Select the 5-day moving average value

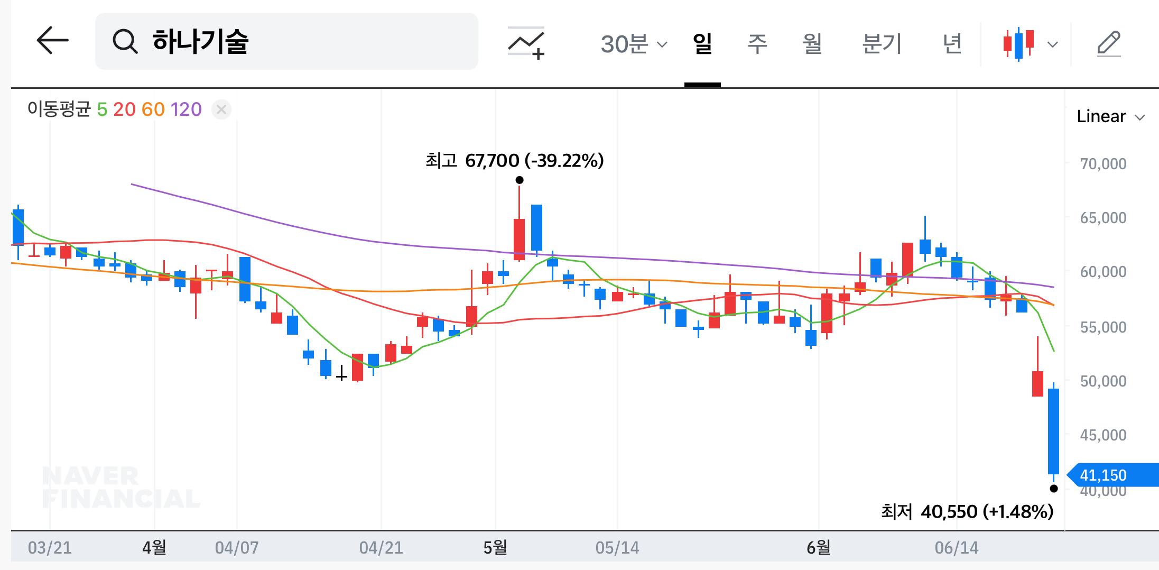pos(102,109)
